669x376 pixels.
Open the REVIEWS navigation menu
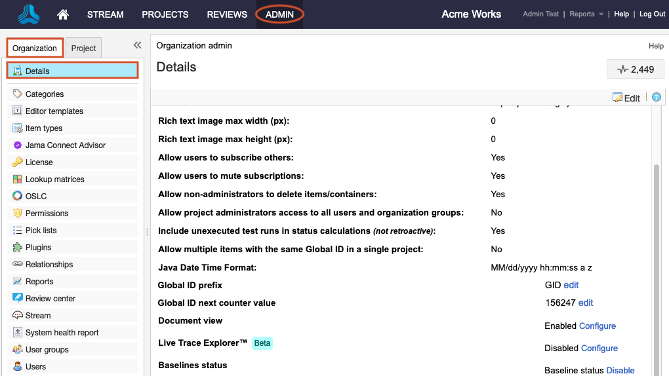(x=227, y=14)
